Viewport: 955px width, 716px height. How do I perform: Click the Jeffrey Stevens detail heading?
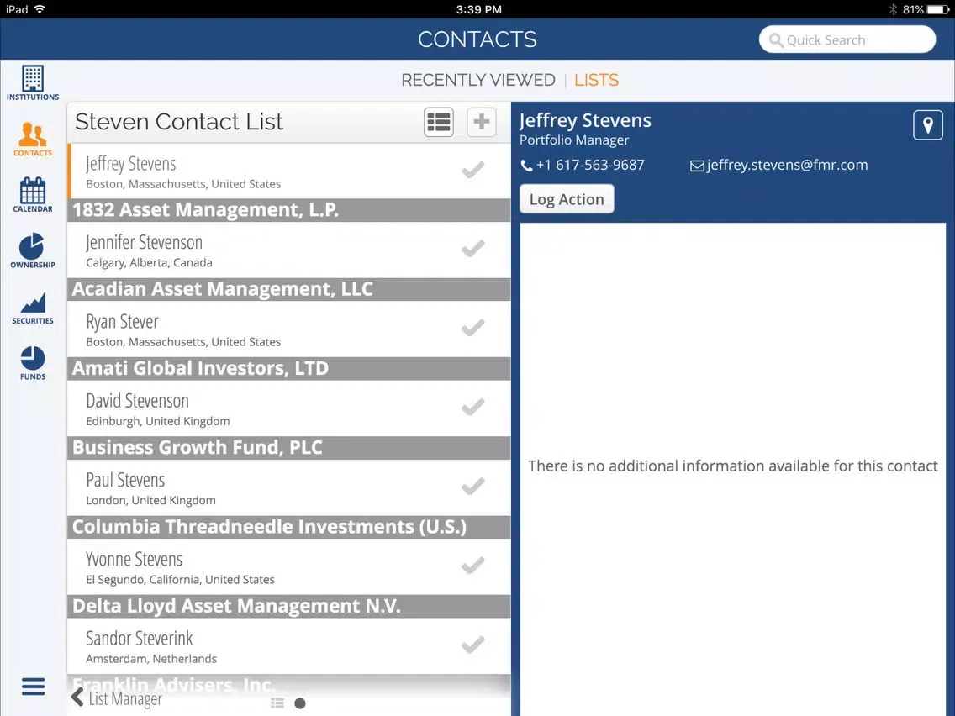(x=585, y=120)
